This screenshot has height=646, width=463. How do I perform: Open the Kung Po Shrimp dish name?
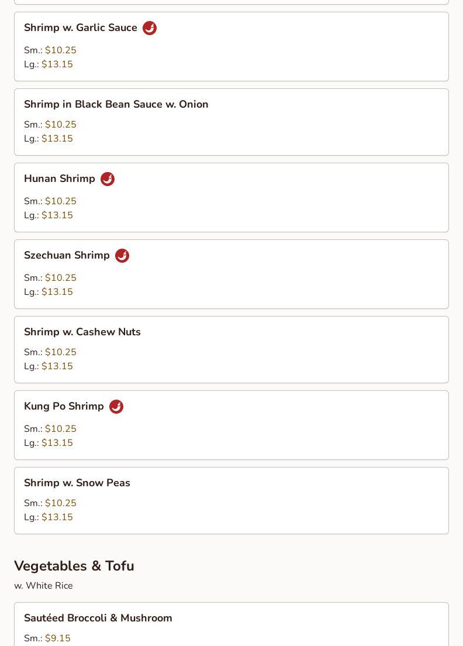pyautogui.click(x=64, y=407)
